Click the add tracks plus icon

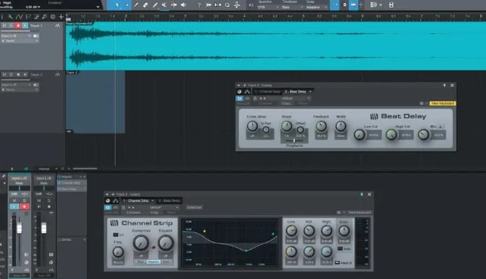61,17
